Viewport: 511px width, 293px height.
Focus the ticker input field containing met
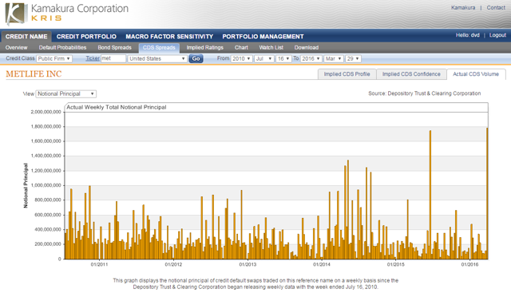coord(113,58)
